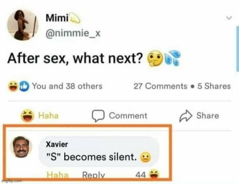This screenshot has width=239, height=184.
Task: Open the post options chevron menu
Action: (229, 18)
